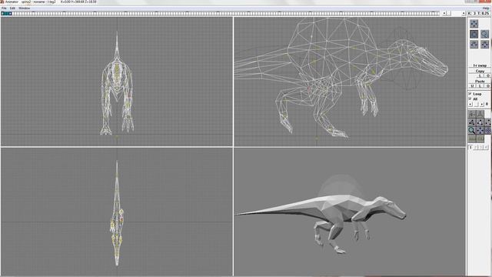The height and width of the screenshot is (277, 492).
Task: Click the left skeleton icon above triangle tools
Action: [x=472, y=114]
